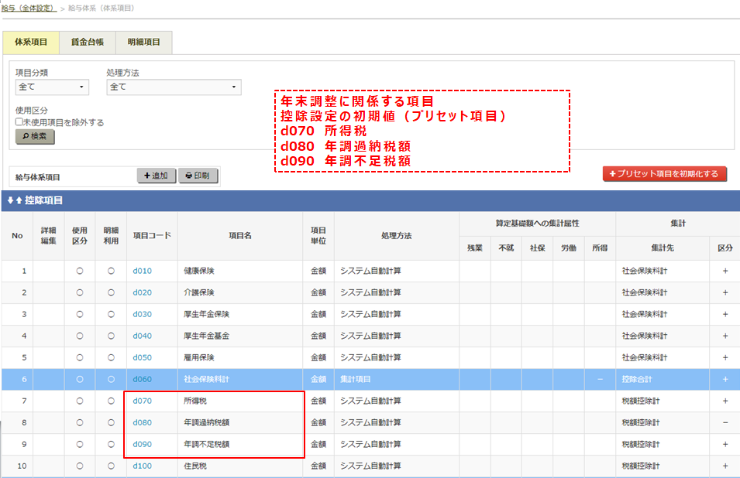Open the 項目分類 dropdown
Image resolution: width=740 pixels, height=478 pixels.
click(52, 87)
